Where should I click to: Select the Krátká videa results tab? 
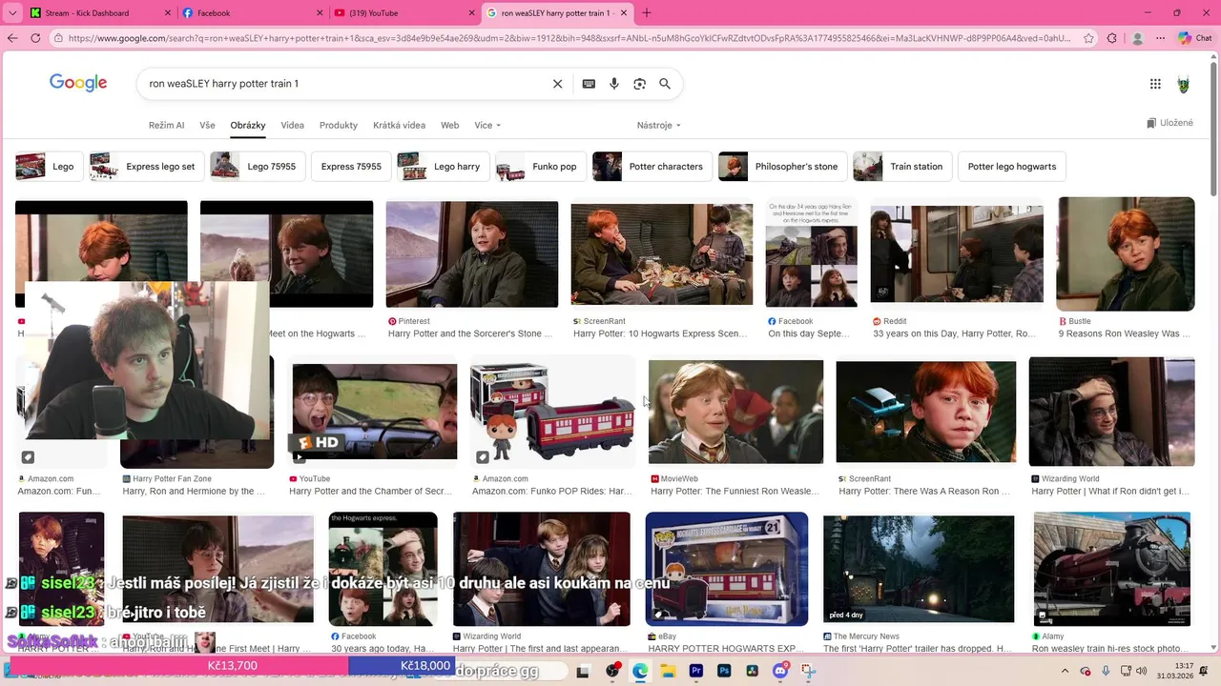coord(399,125)
